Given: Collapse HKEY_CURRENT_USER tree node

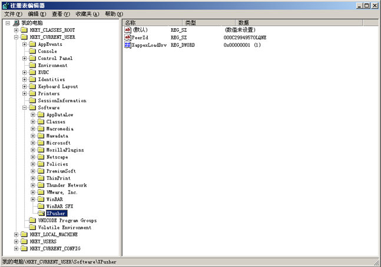Looking at the screenshot, I should point(16,37).
